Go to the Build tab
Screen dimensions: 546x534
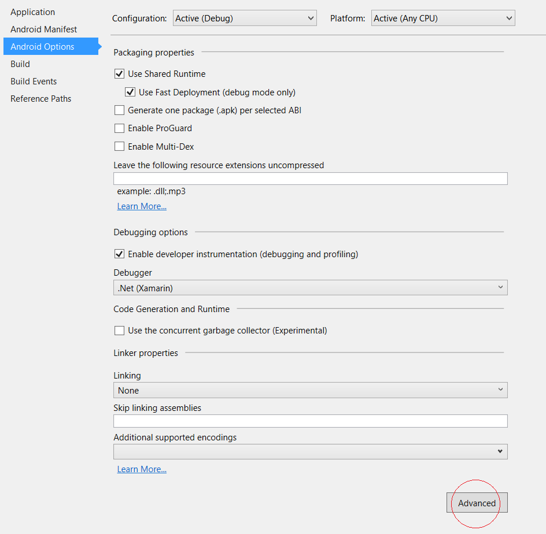click(x=20, y=64)
